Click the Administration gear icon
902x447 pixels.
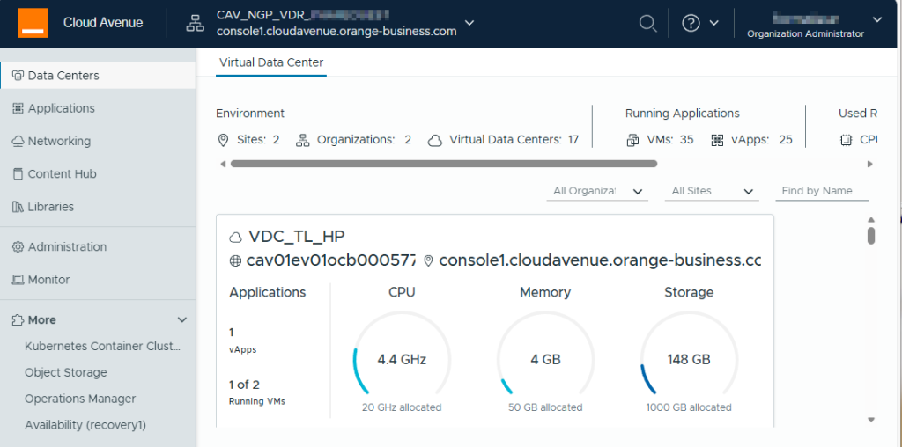[18, 247]
